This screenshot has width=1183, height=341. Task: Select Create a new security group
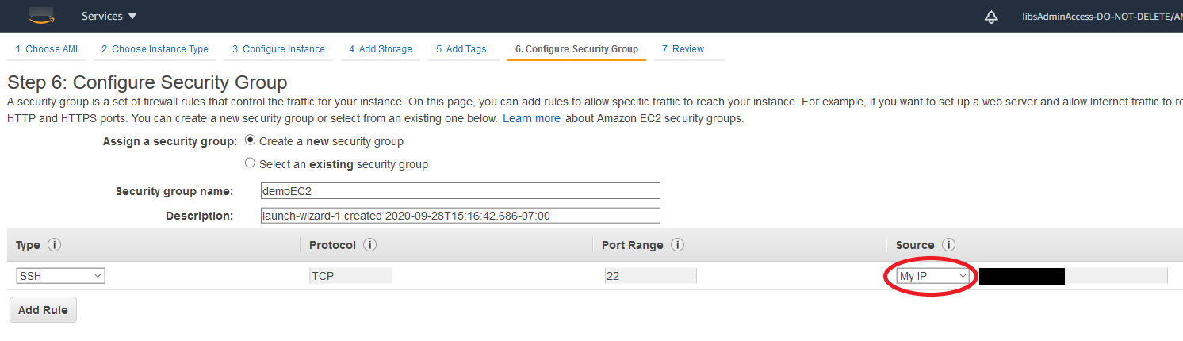click(x=251, y=140)
